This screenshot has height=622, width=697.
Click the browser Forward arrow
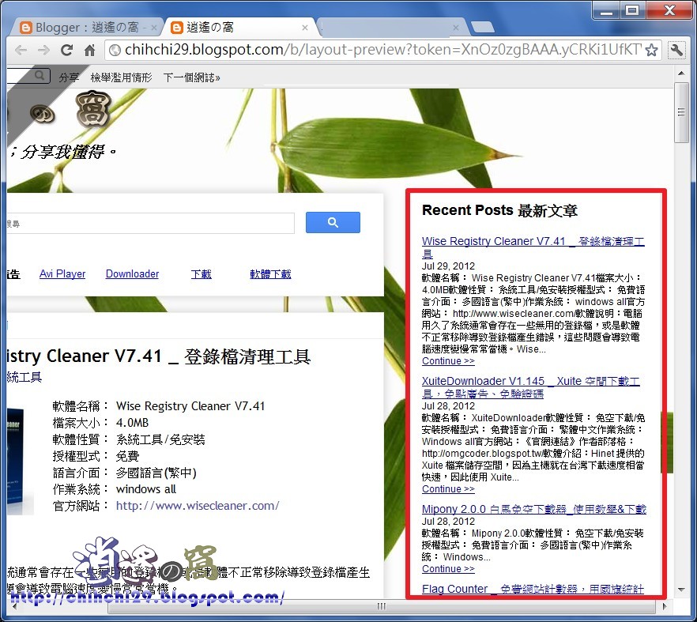click(x=43, y=50)
